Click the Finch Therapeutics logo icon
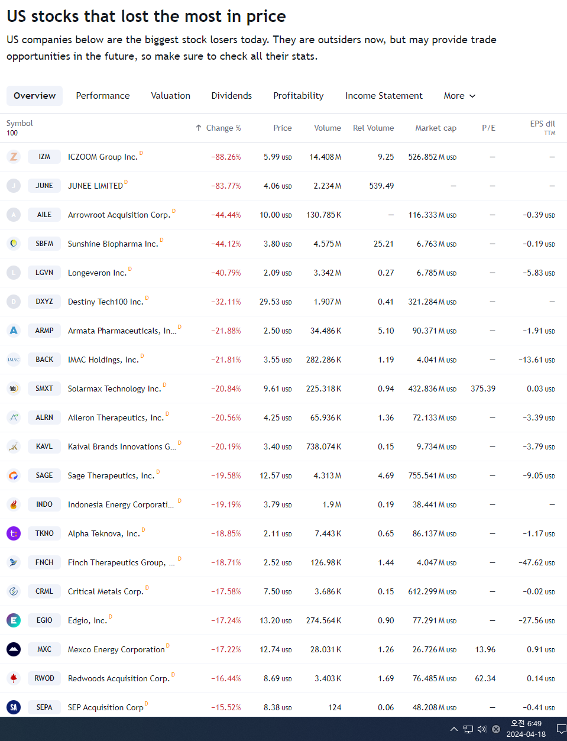 (14, 562)
